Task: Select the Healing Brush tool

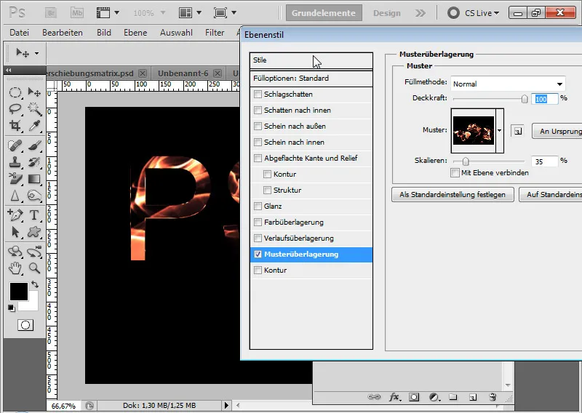Action: [x=15, y=145]
